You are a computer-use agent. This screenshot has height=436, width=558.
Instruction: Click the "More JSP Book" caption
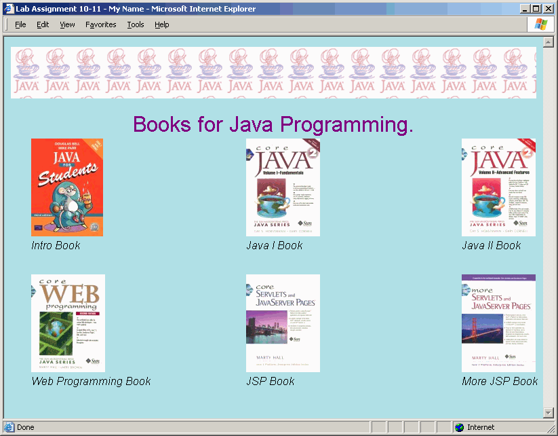[500, 382]
